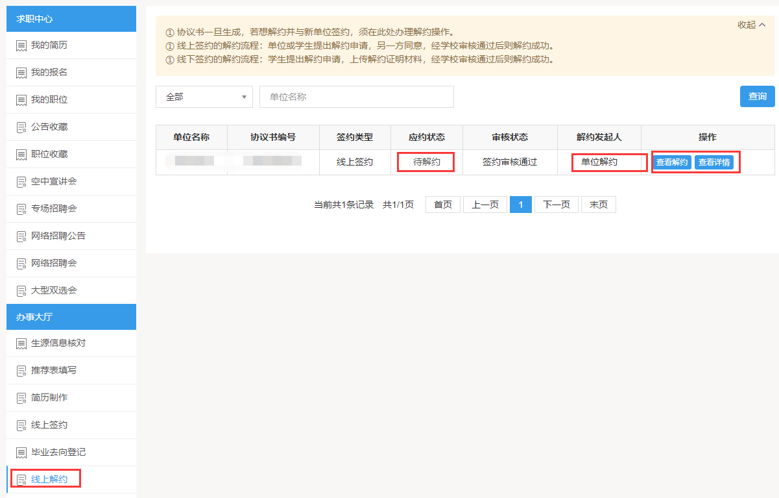
Task: Click the icon next to 我的报名
Action: tap(21, 73)
